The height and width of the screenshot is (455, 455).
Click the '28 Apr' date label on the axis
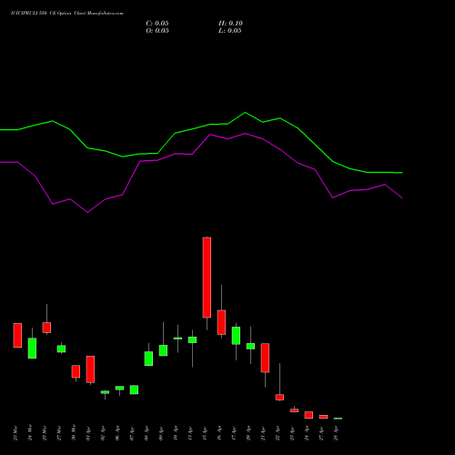click(336, 433)
